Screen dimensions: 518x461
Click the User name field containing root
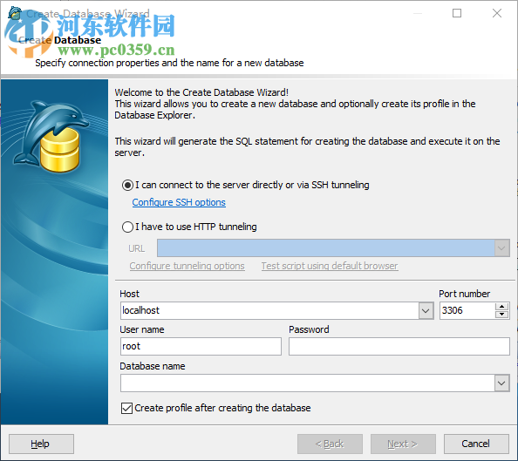[201, 347]
